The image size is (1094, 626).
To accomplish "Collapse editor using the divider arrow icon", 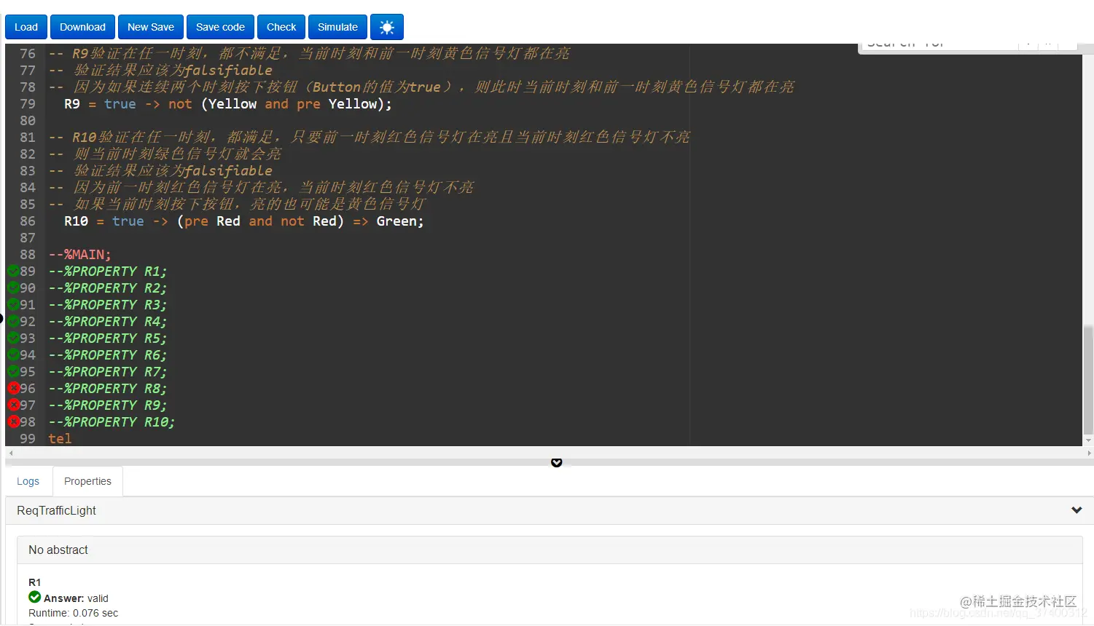I will pos(557,463).
